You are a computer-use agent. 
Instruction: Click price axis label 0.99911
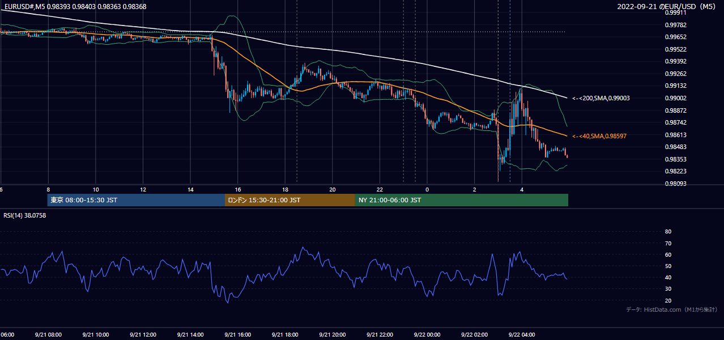675,12
